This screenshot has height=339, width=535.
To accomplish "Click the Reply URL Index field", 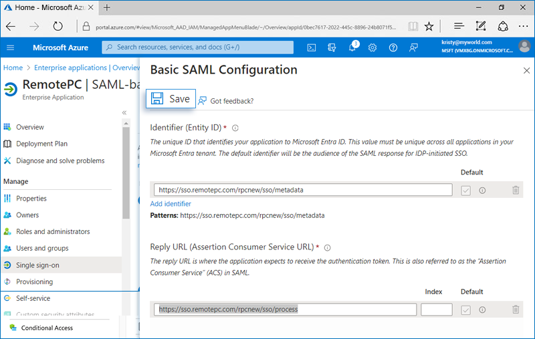I will [x=436, y=310].
